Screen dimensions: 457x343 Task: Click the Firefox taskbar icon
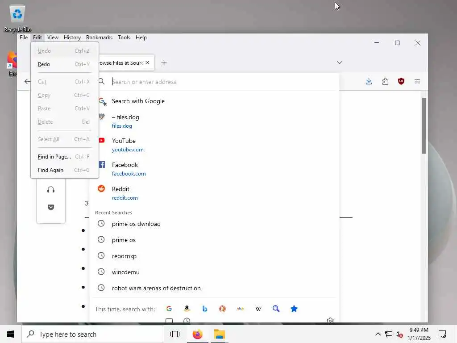pos(197,334)
